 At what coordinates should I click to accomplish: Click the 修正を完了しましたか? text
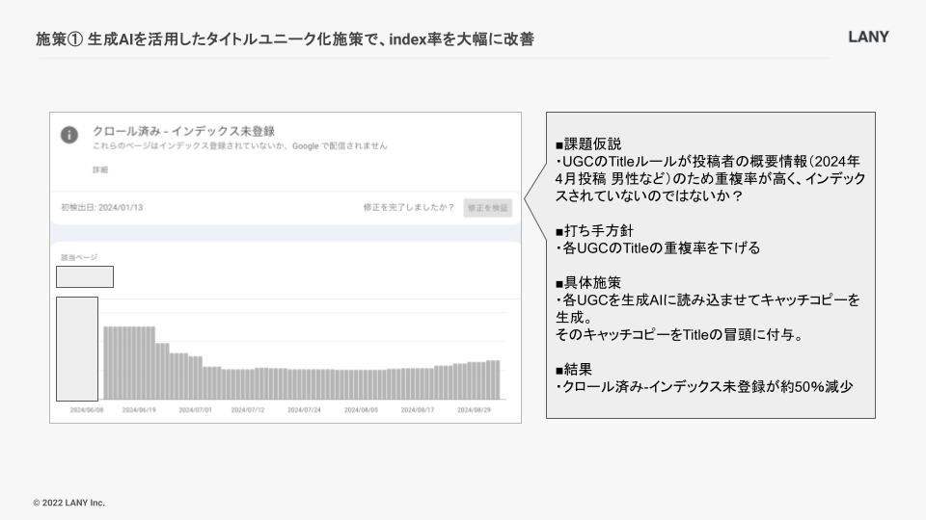[409, 208]
